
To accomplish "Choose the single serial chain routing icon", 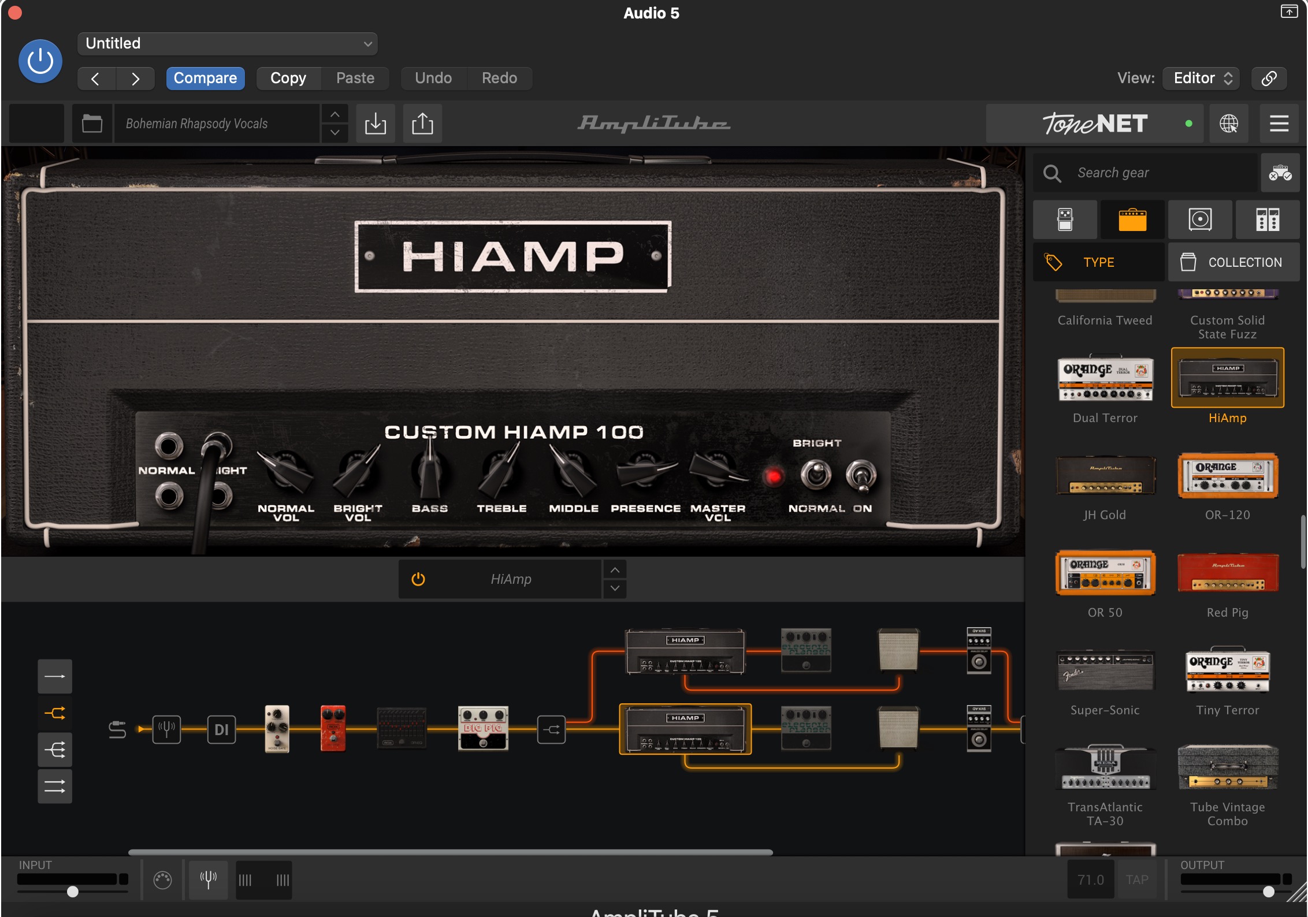I will pos(55,676).
